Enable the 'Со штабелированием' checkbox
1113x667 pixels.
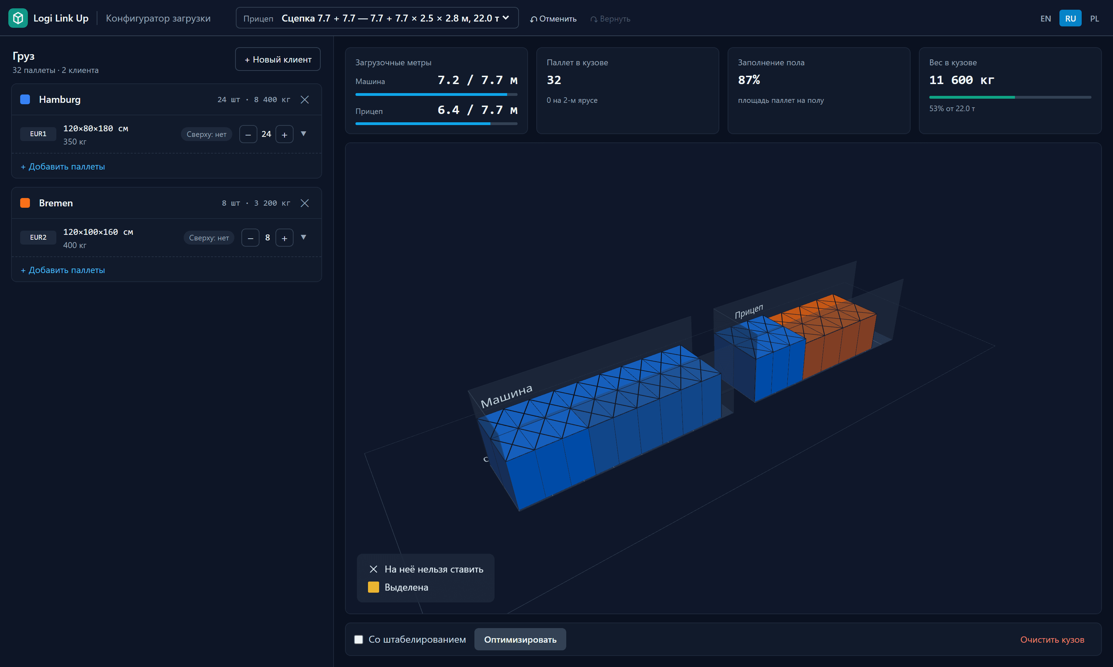point(359,640)
